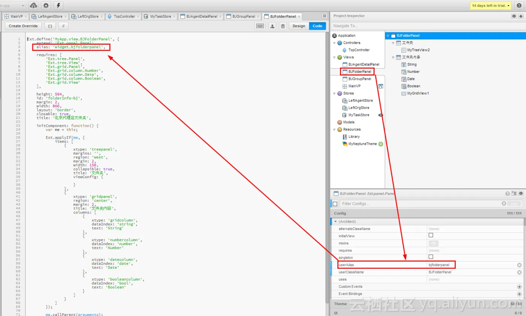The image size is (526, 316).
Task: Click Project Inspector plus add icon
Action: [521, 16]
